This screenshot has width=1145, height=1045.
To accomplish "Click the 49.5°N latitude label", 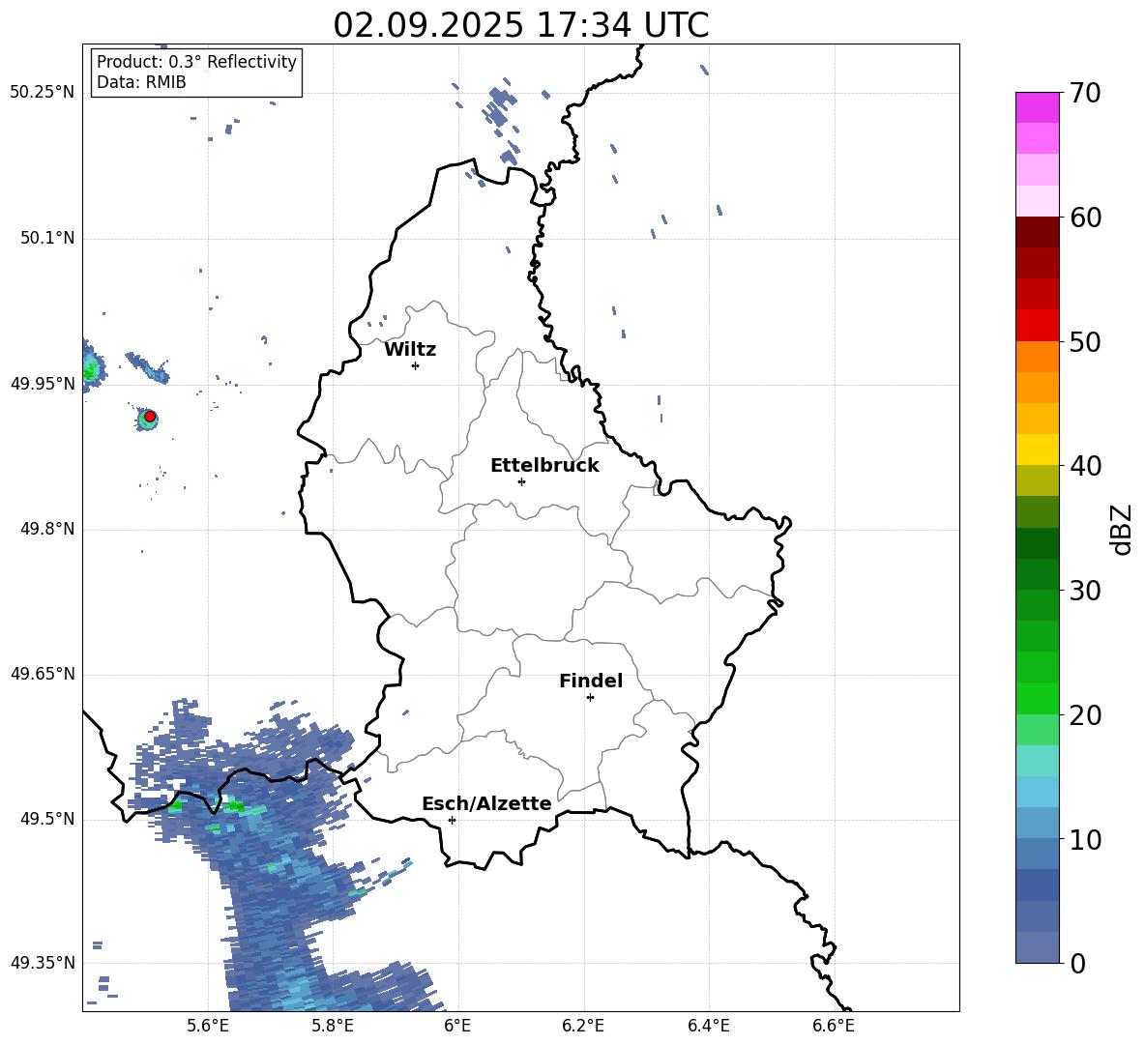I will [47, 819].
